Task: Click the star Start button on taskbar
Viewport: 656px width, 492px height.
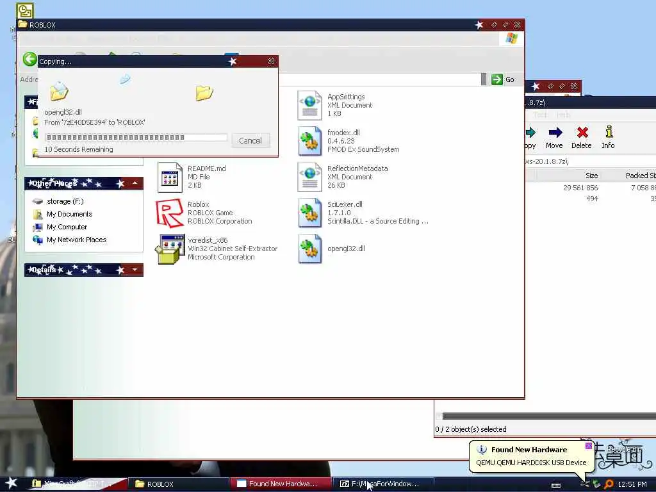Action: pyautogui.click(x=11, y=483)
